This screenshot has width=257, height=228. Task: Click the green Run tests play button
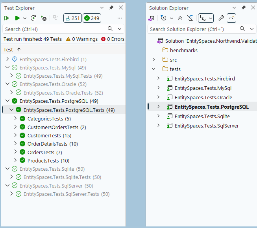17,18
